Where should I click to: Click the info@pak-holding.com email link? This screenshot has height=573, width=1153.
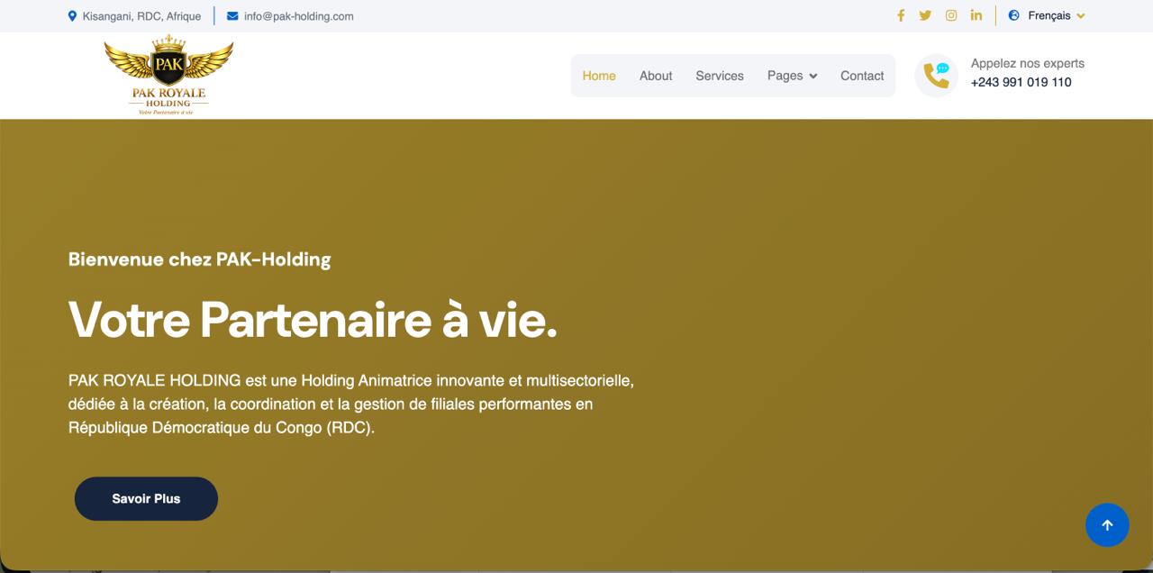click(x=298, y=16)
